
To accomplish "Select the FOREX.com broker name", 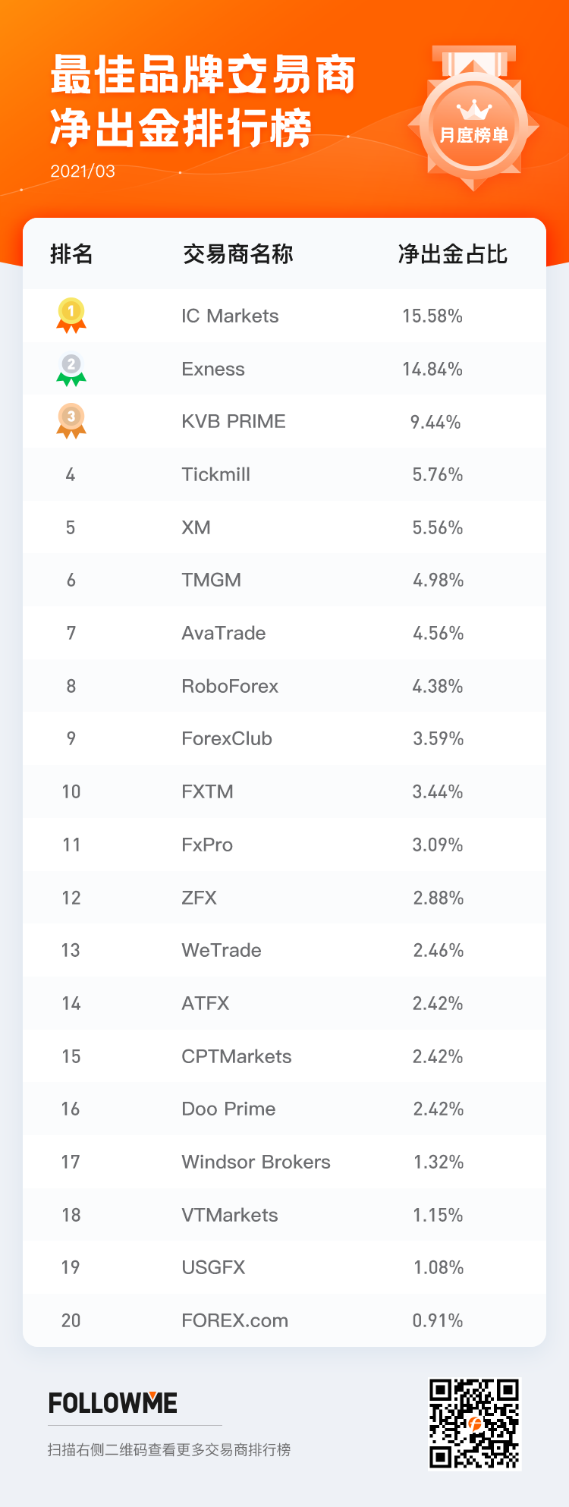I will point(235,1320).
